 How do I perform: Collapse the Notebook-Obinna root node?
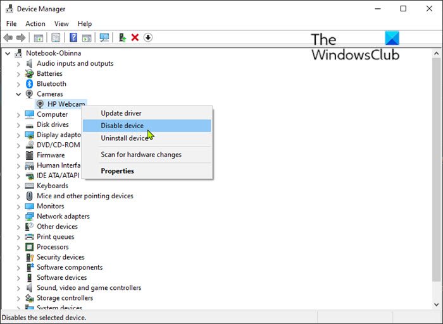[x=8, y=53]
